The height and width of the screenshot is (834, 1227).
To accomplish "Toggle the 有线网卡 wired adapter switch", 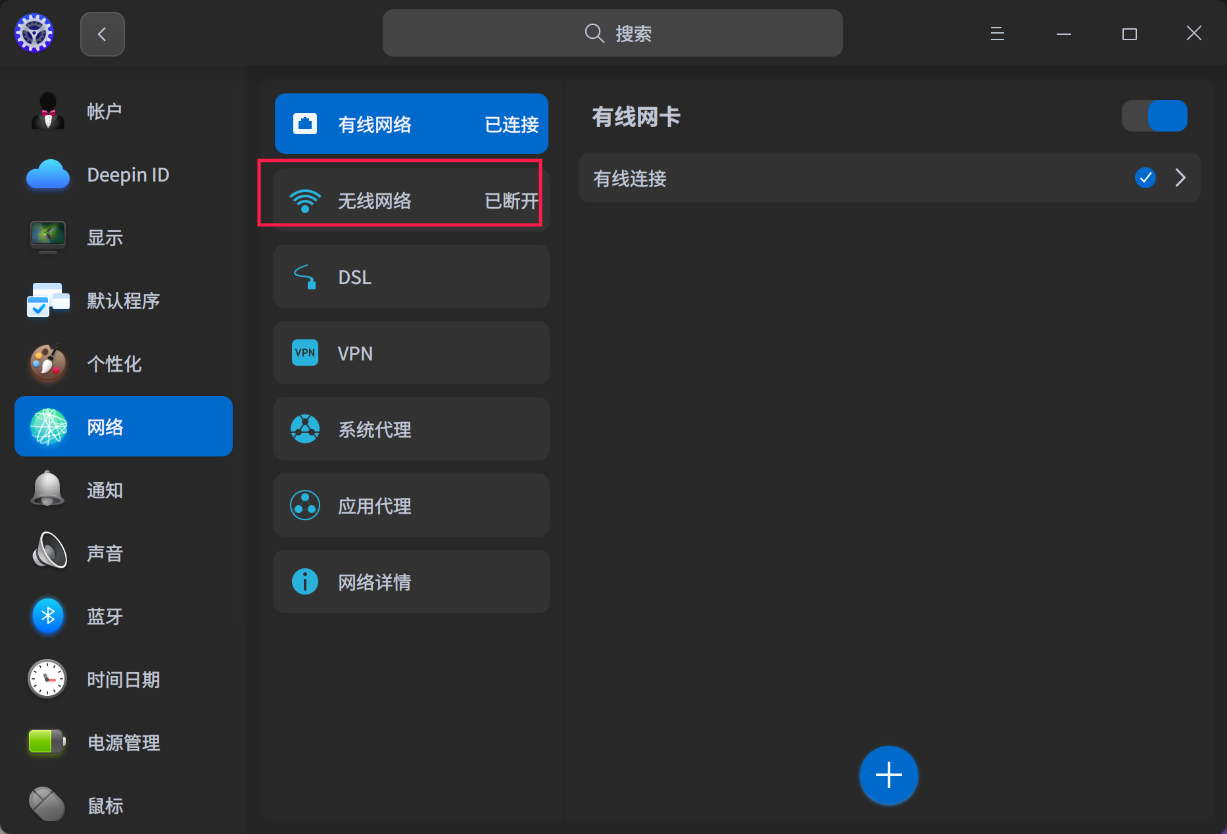I will (x=1154, y=116).
